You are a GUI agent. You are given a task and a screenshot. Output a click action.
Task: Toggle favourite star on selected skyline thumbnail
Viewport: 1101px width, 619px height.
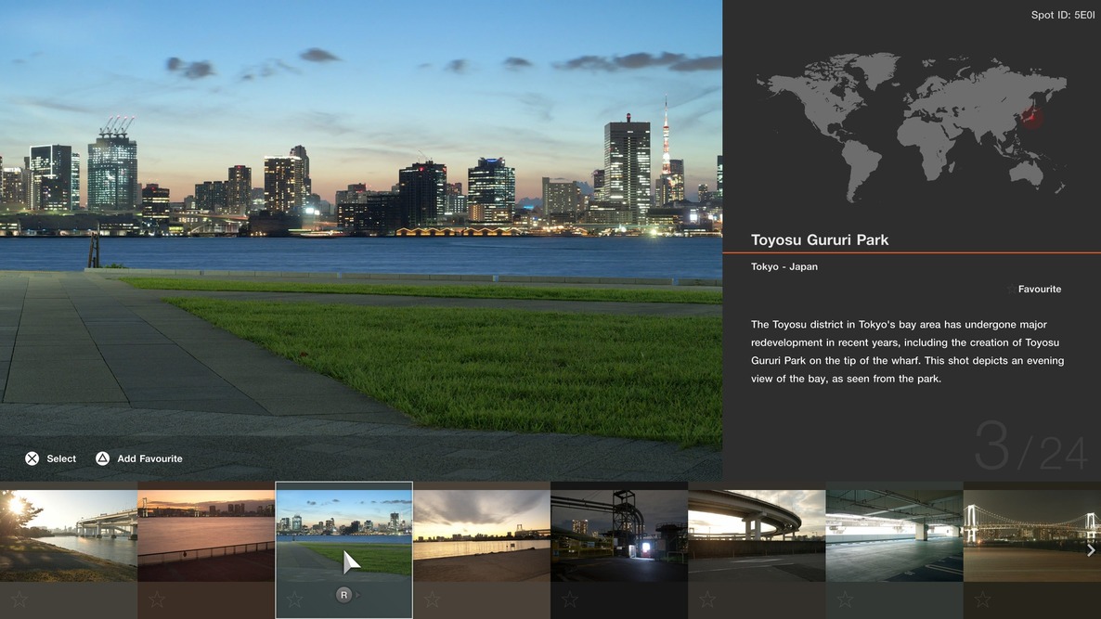[294, 600]
